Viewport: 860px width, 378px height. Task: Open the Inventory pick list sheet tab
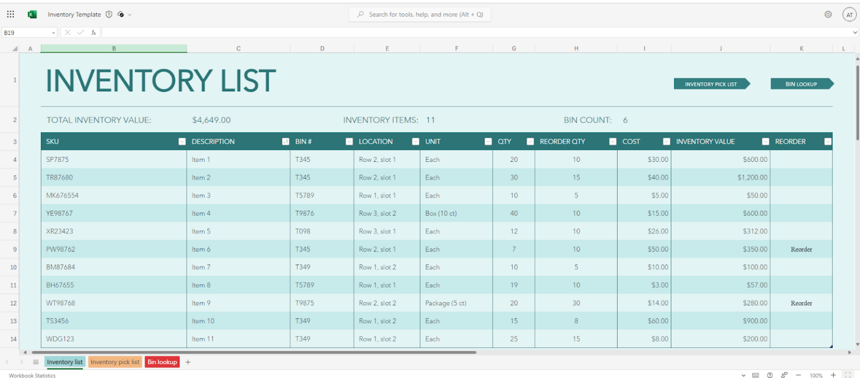coord(115,362)
